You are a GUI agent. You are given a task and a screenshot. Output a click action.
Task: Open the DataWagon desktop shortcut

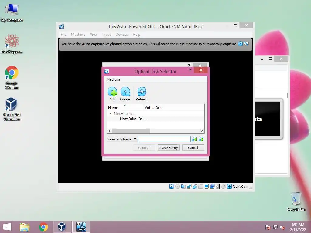[x=12, y=44]
